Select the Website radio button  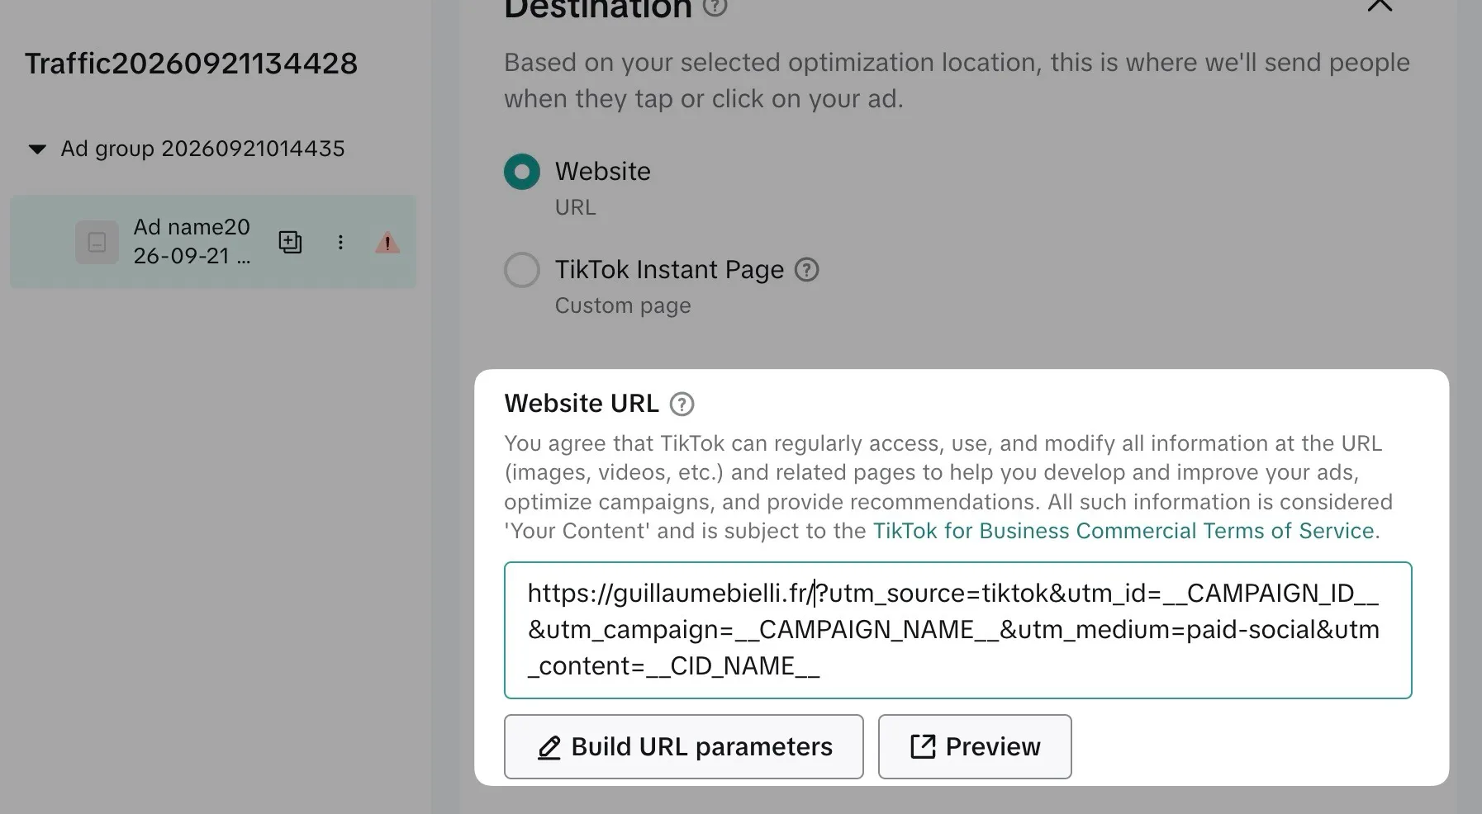click(x=522, y=172)
